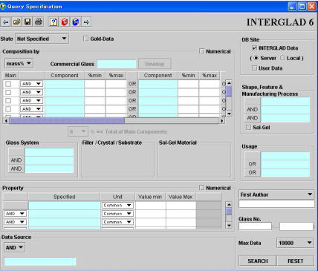Tick the Sol-Gel checkbox
The width and height of the screenshot is (318, 271).
click(248, 128)
